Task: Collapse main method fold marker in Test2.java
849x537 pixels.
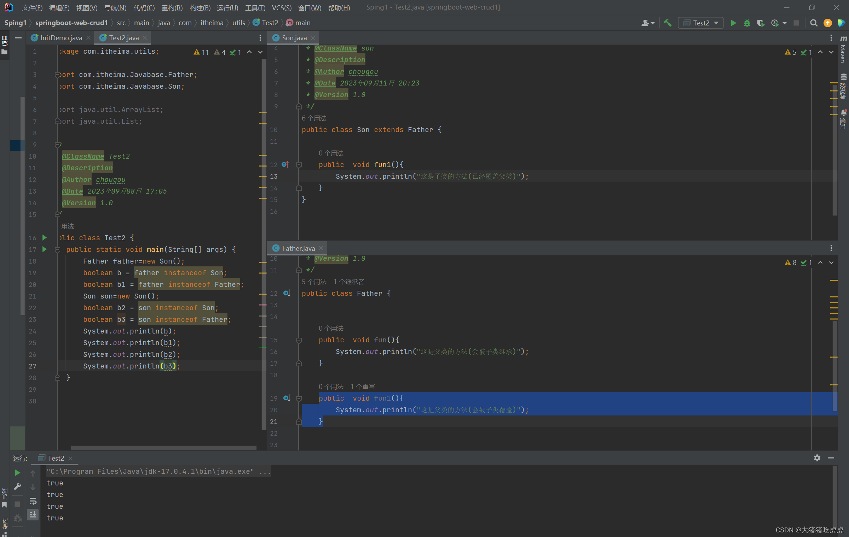Action: point(57,249)
